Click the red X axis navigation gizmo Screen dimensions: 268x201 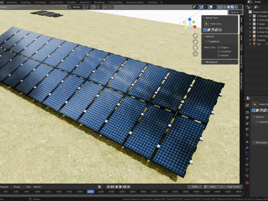point(195,27)
